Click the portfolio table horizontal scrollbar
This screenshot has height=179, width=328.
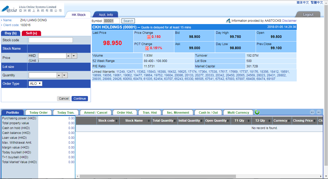tap(158, 176)
